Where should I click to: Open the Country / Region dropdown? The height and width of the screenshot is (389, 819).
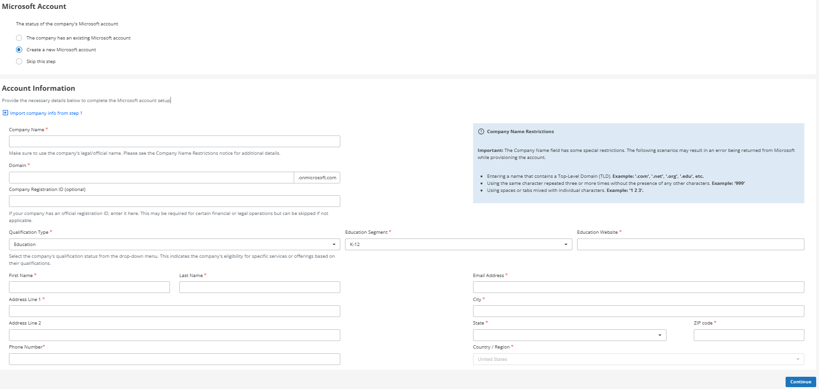(639, 359)
